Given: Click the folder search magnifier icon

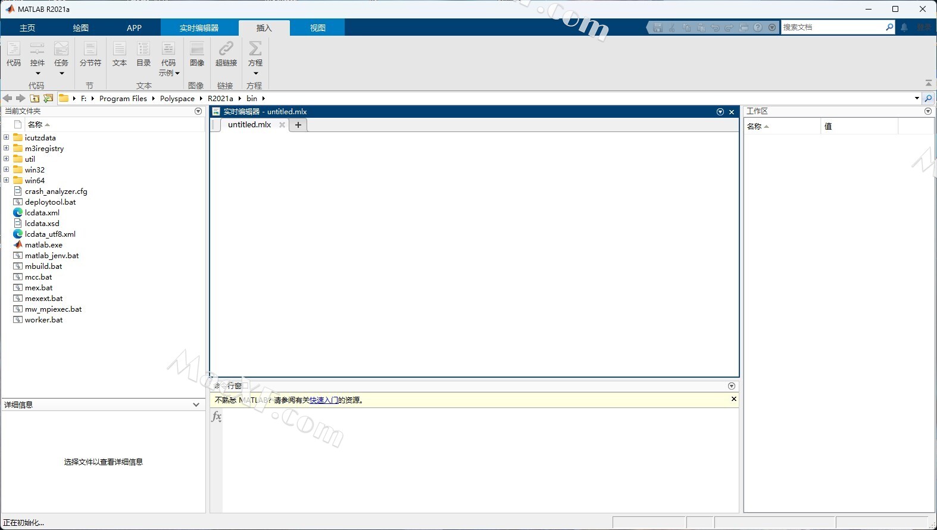Looking at the screenshot, I should (929, 98).
